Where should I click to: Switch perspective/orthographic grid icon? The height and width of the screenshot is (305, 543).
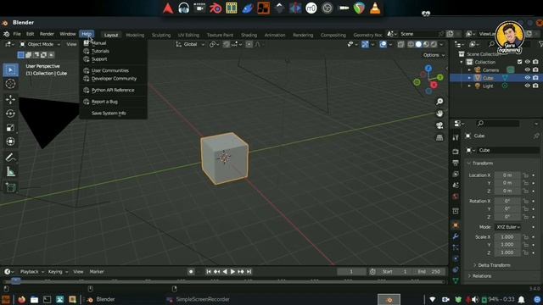[439, 137]
